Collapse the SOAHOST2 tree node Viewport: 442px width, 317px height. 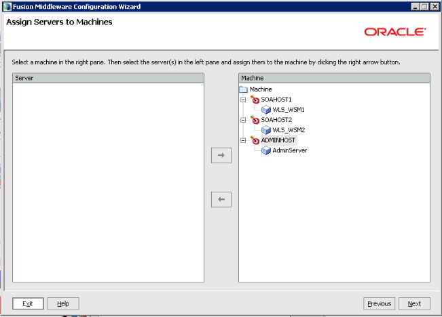[x=243, y=120]
